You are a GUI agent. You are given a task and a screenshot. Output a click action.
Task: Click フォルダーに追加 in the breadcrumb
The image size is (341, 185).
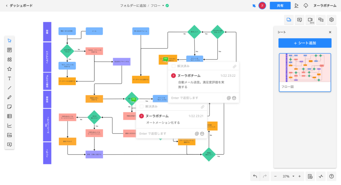point(133,6)
